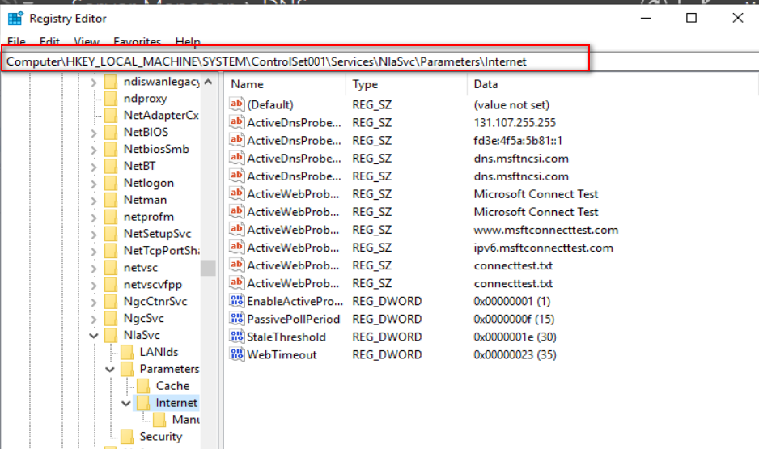
Task: Click string icon for ipv6.msftconnecttest.com value
Action: [237, 247]
